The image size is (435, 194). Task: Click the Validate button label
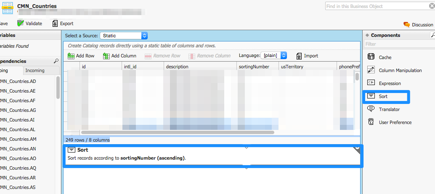pyautogui.click(x=34, y=23)
